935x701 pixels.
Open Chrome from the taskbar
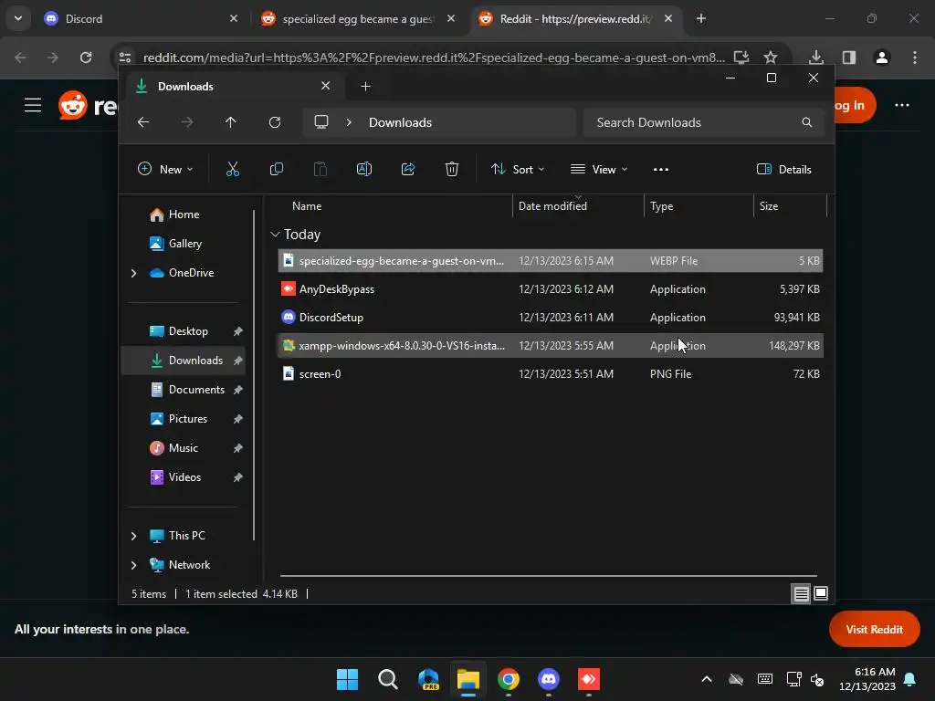pyautogui.click(x=508, y=679)
